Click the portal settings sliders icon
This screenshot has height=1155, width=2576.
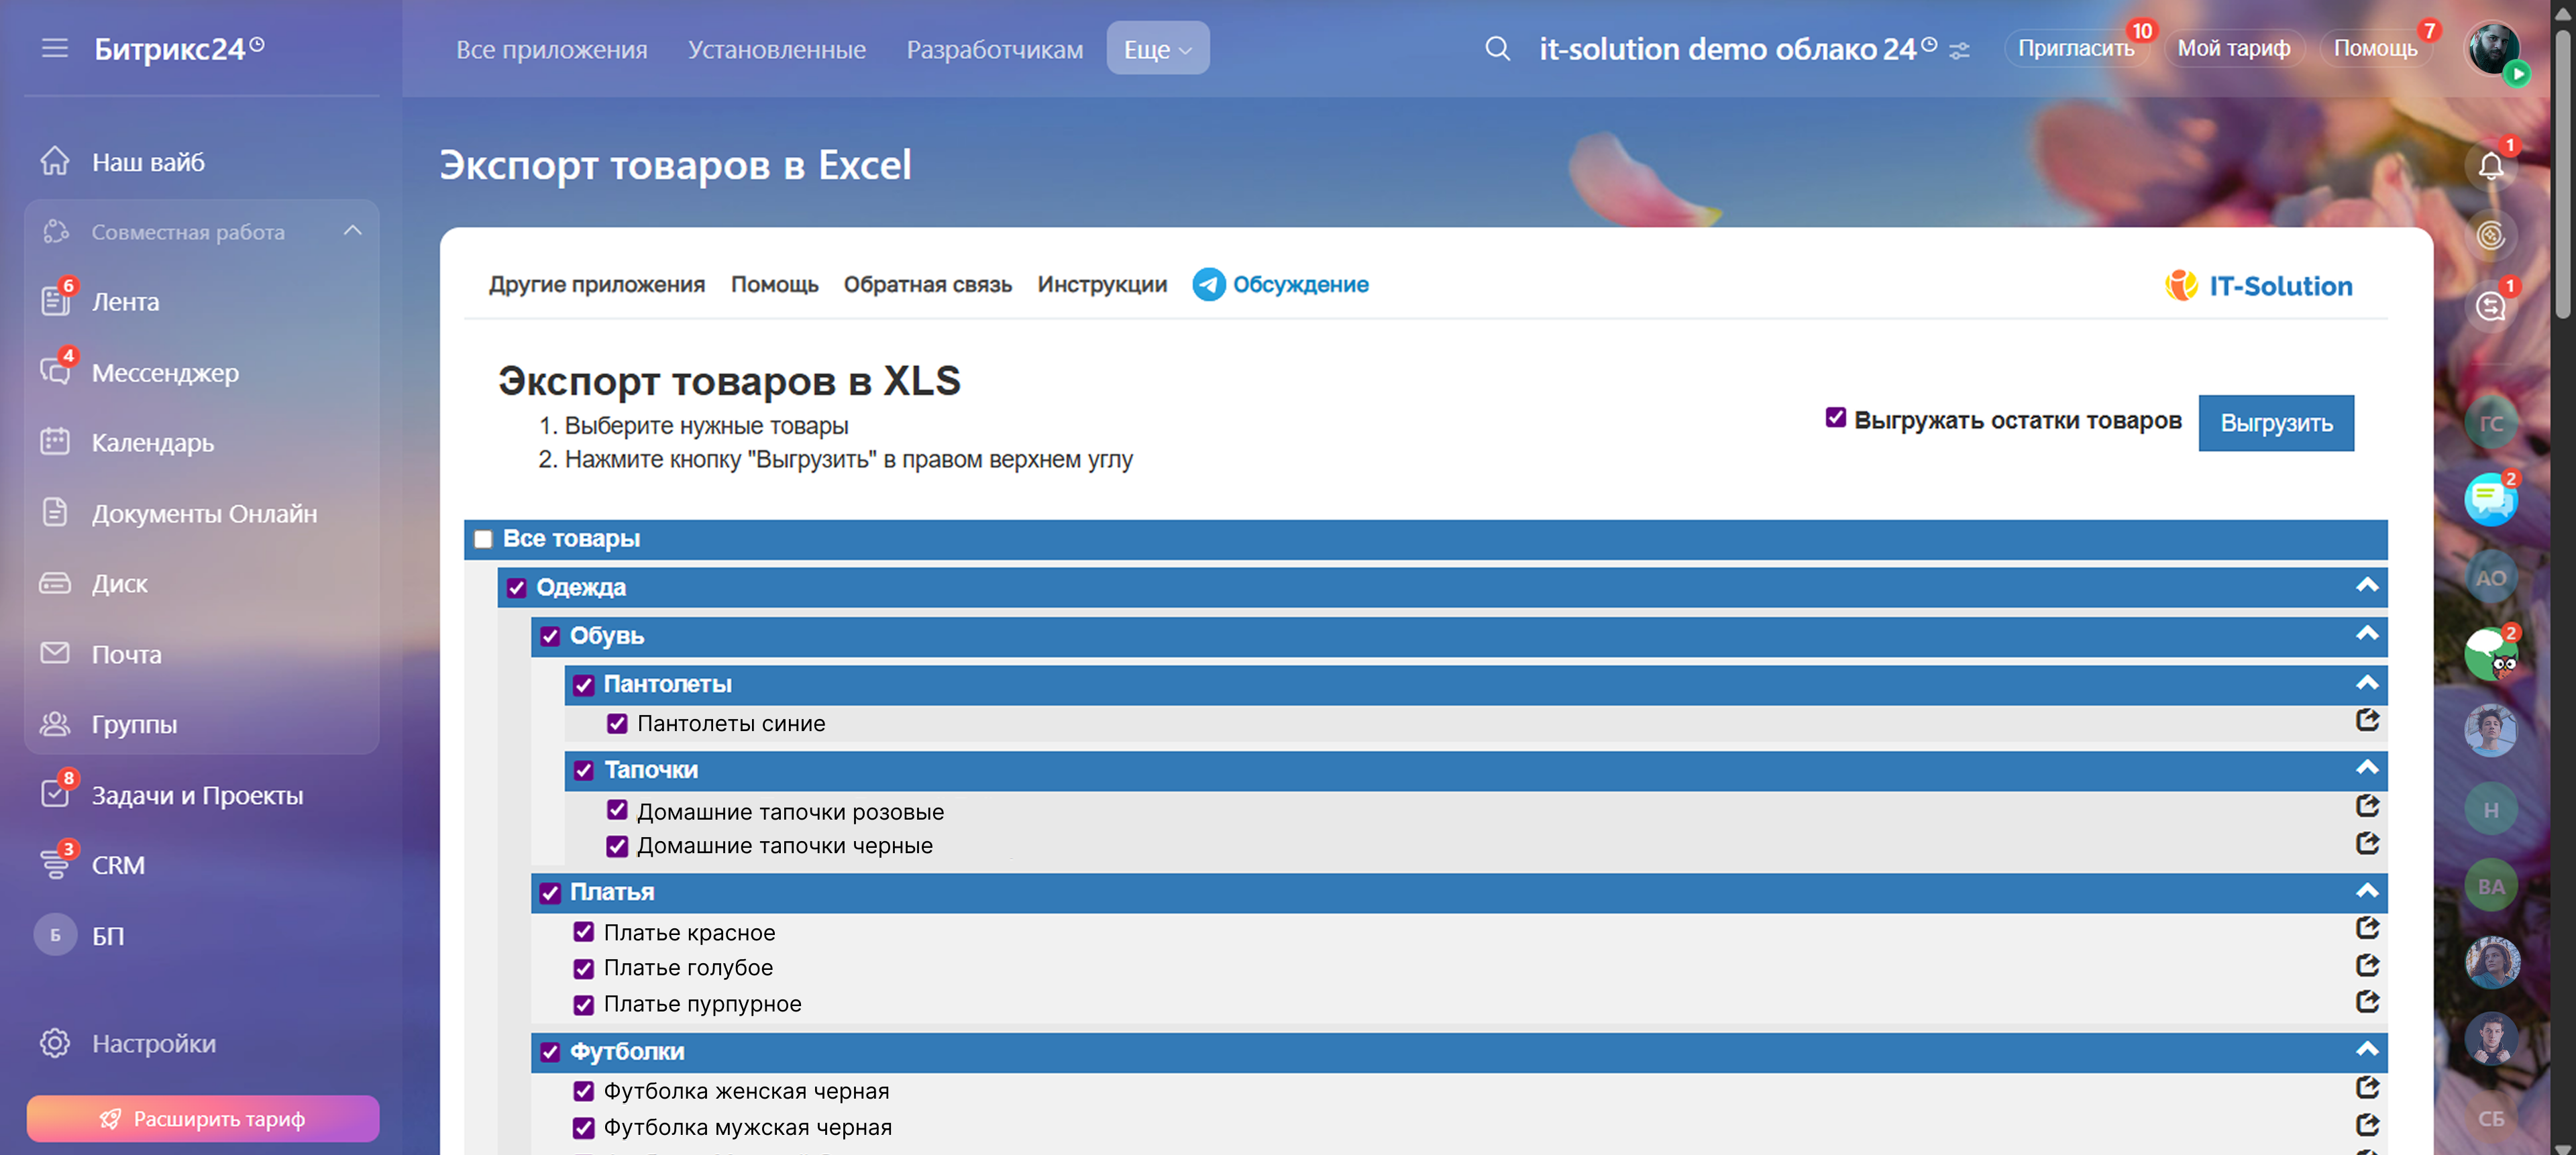tap(1959, 50)
